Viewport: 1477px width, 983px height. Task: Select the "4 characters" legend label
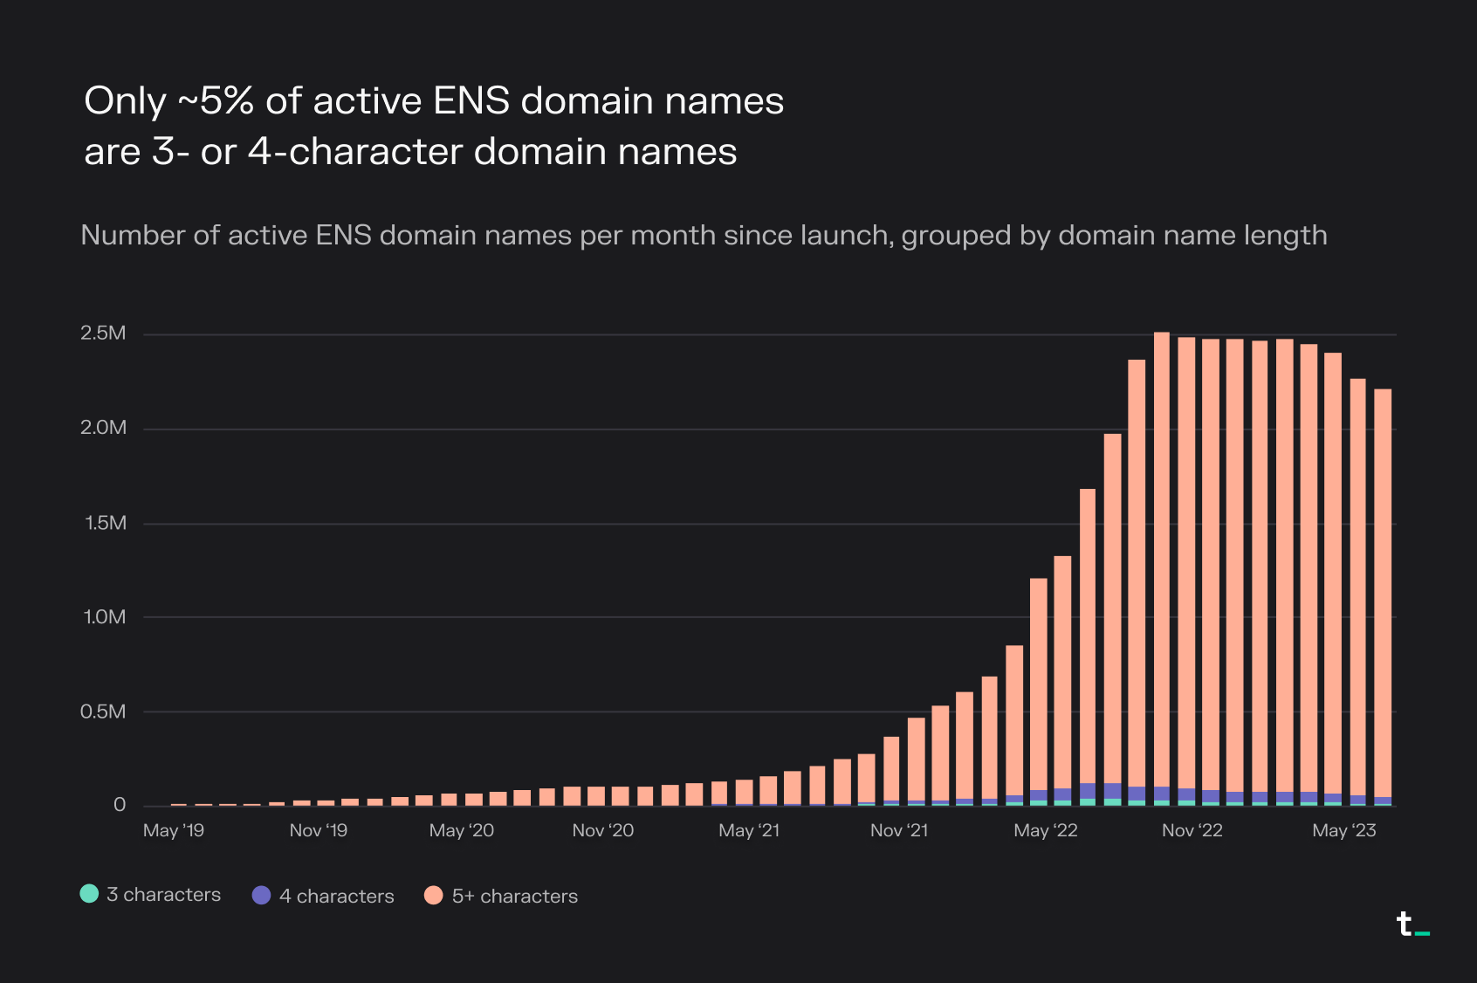tap(337, 897)
